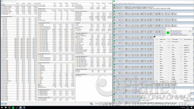Click the Worker #9 self-test window icon
This screenshot has width=194, height=109.
coord(114,59)
